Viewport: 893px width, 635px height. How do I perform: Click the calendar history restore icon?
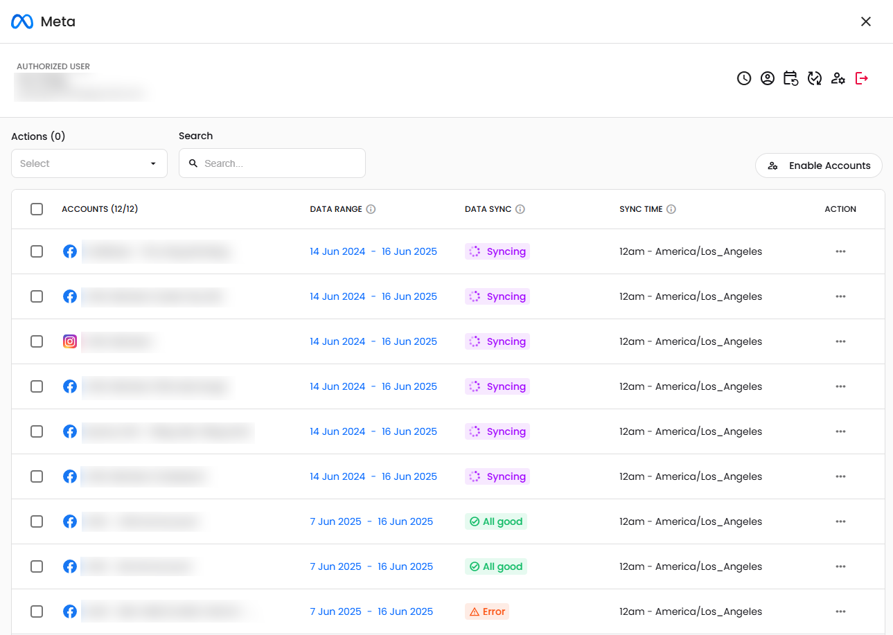791,78
